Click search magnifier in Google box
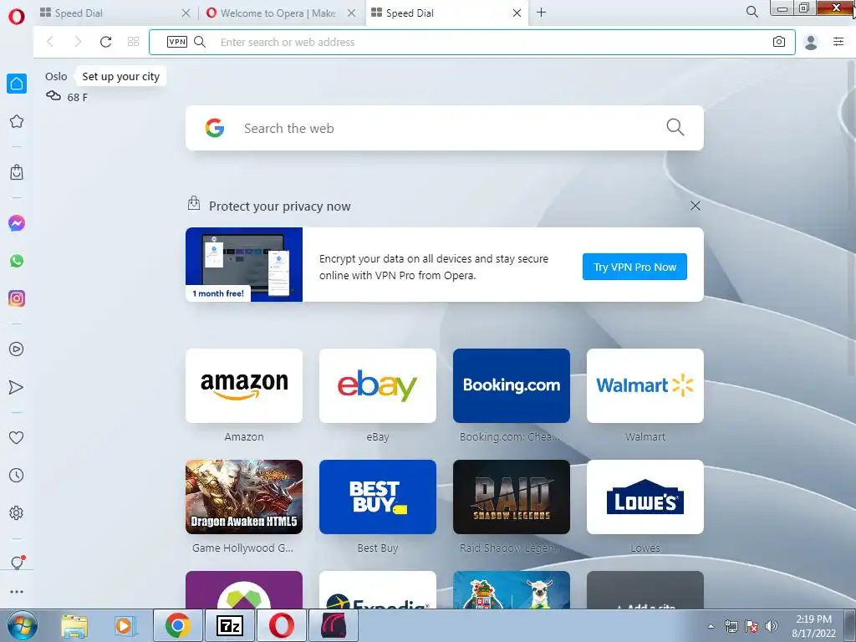Image resolution: width=856 pixels, height=642 pixels. point(675,127)
